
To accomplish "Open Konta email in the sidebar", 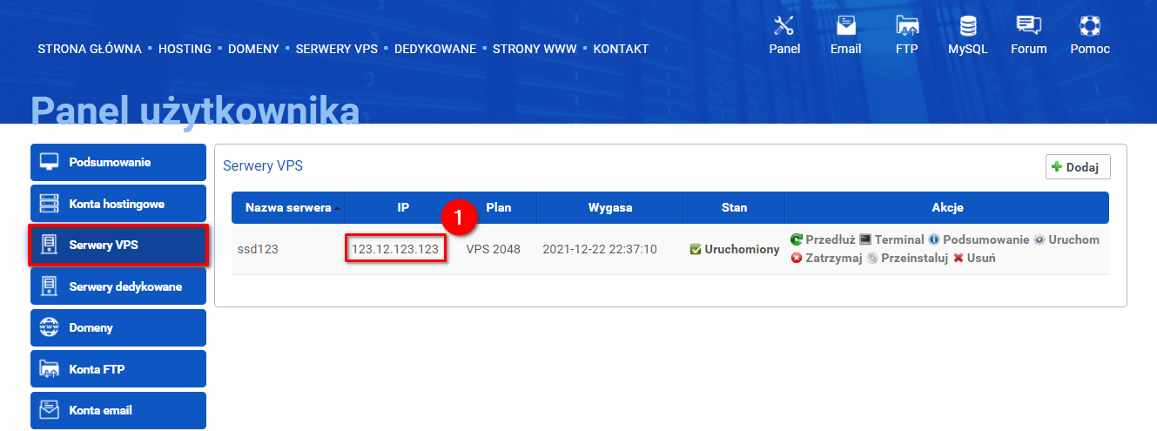I will coord(118,410).
